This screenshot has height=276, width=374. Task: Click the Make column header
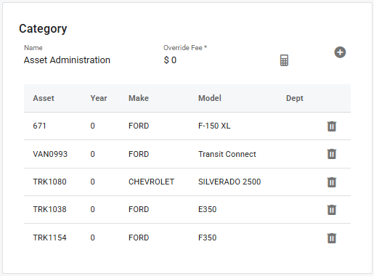139,98
